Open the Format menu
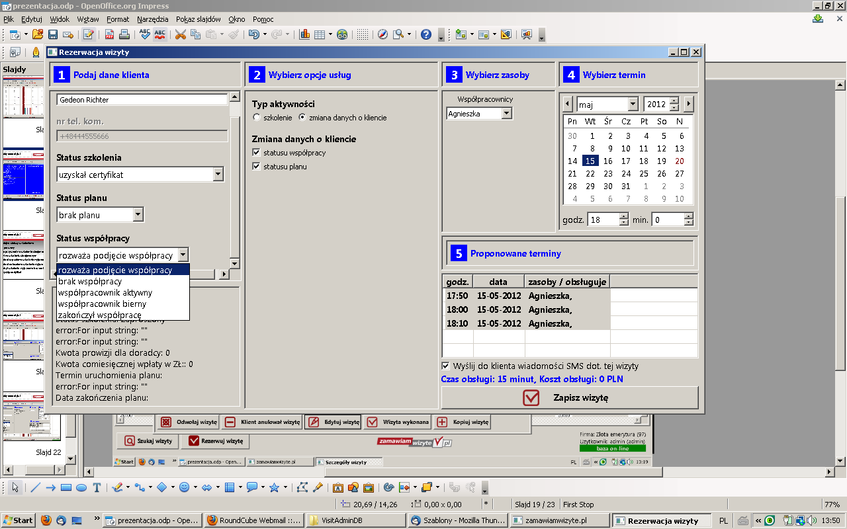 click(118, 19)
